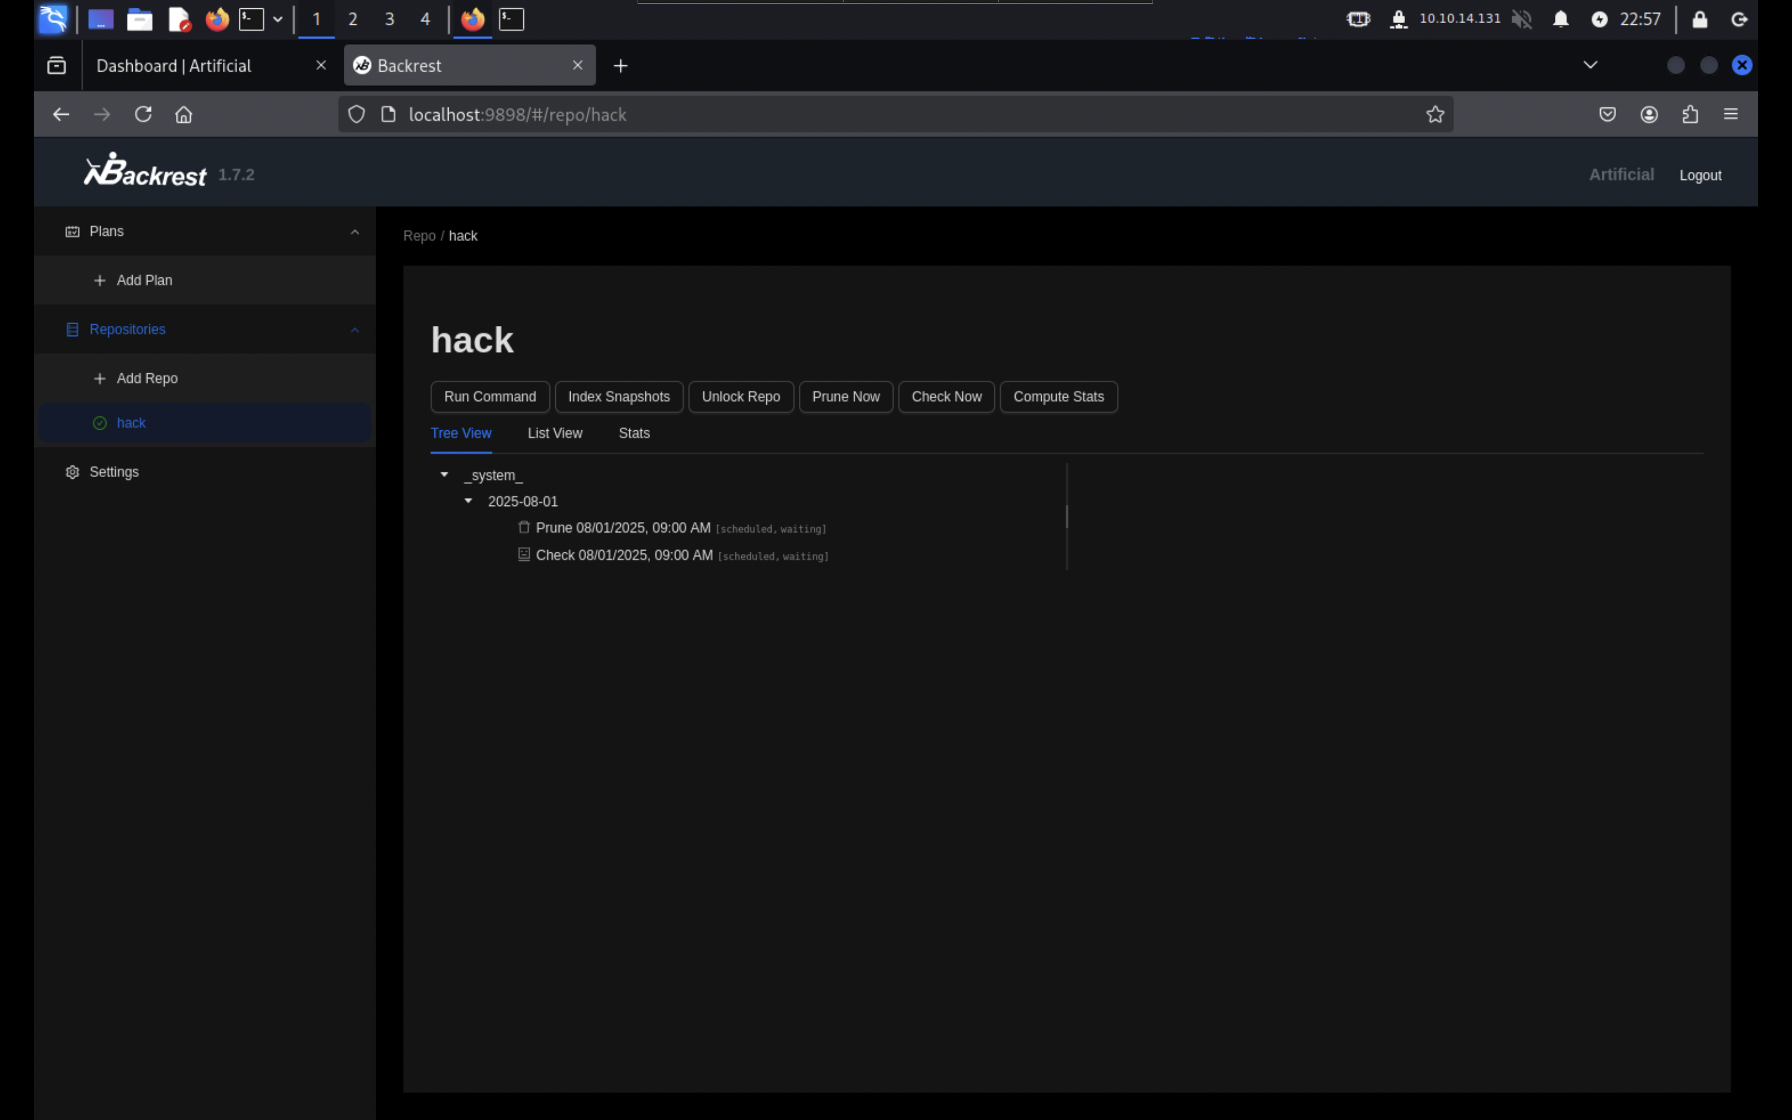This screenshot has height=1120, width=1792.
Task: Toggle the muted volume tray icon
Action: (1521, 19)
